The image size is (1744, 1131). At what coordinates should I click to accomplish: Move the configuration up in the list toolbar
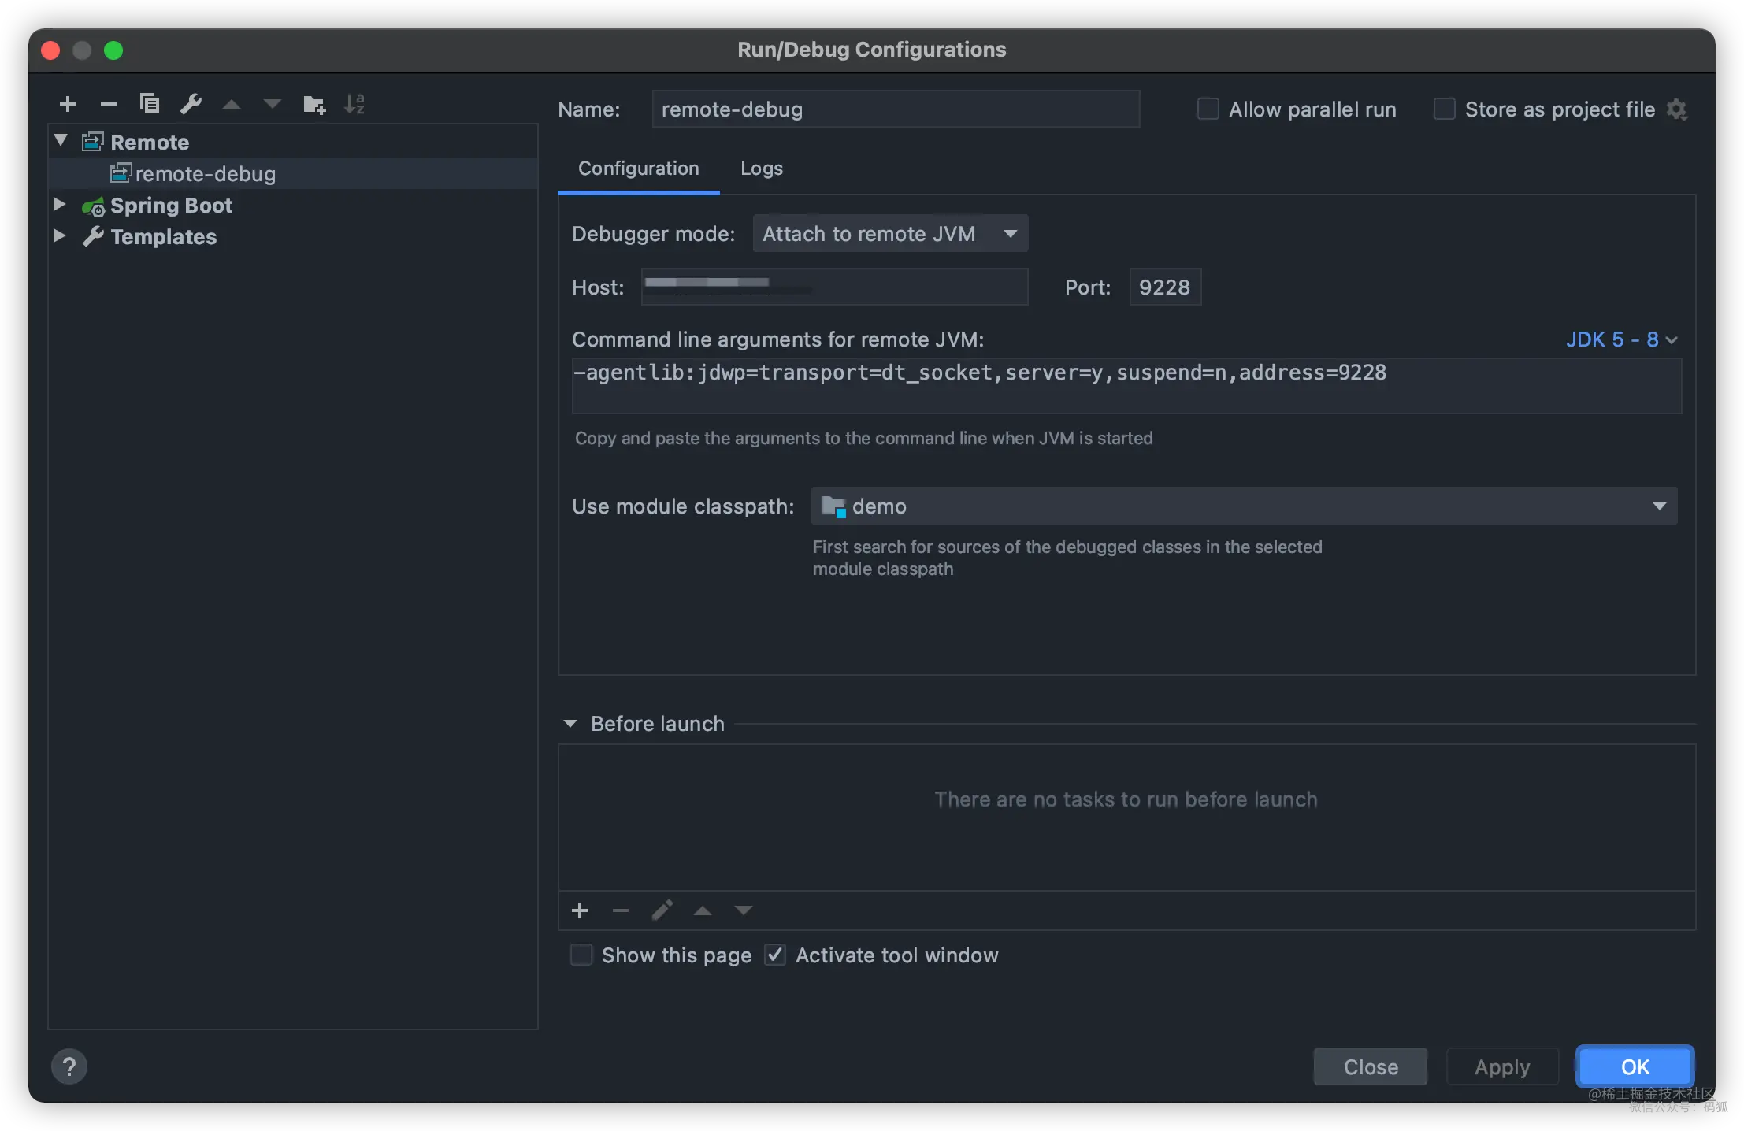[x=232, y=104]
